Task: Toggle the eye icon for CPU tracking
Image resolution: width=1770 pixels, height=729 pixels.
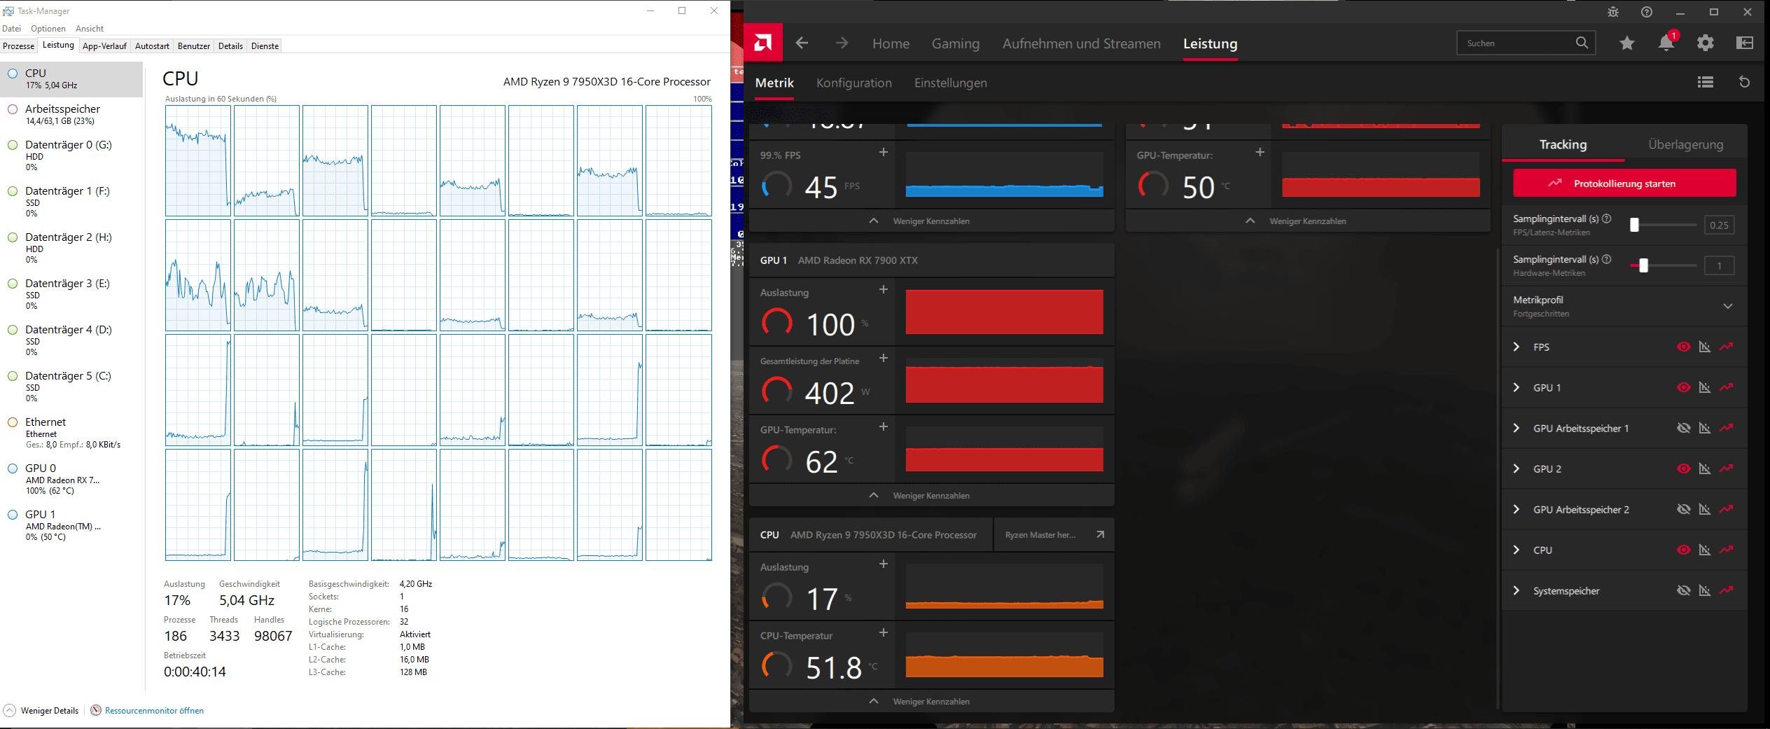Action: coord(1684,550)
